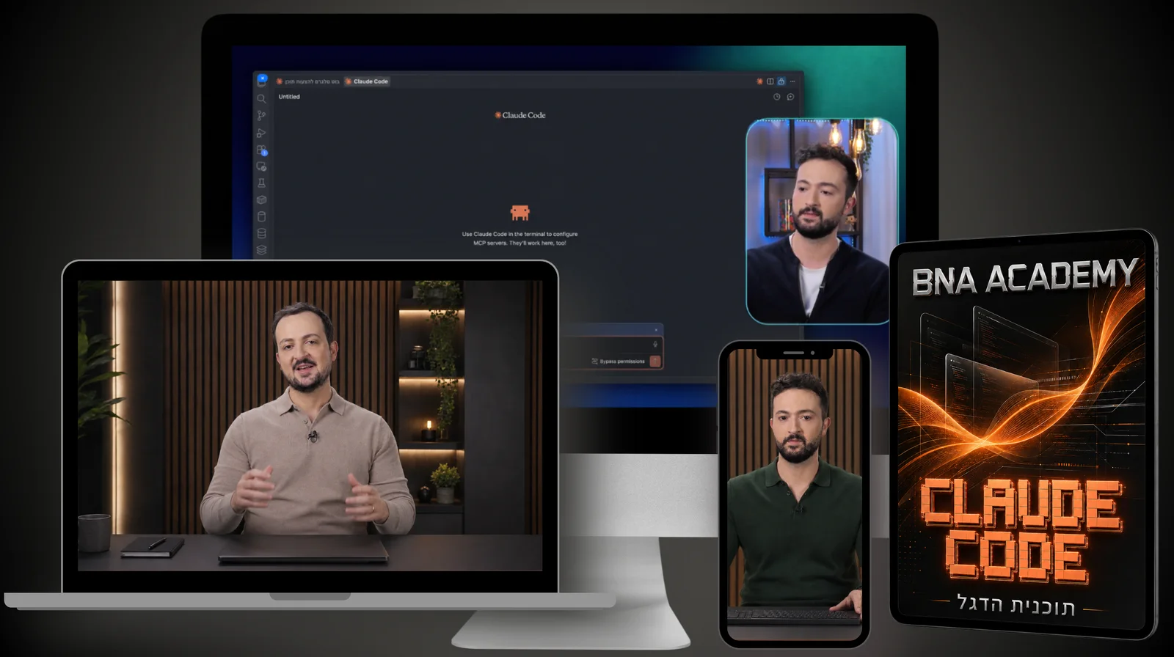
Task: Click the picture-in-picture presenter webcam video
Action: coord(822,221)
